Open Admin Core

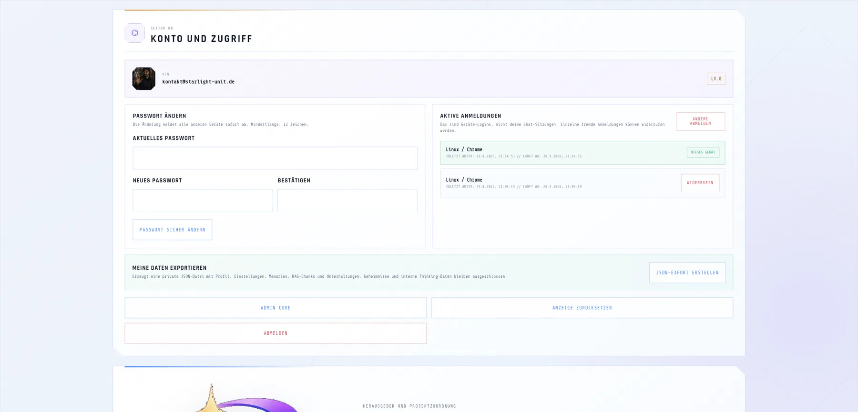pyautogui.click(x=276, y=308)
